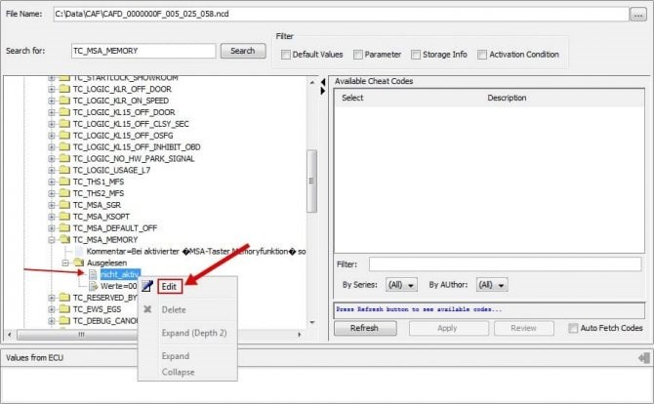Check the Auto Fetch Codes option

573,328
